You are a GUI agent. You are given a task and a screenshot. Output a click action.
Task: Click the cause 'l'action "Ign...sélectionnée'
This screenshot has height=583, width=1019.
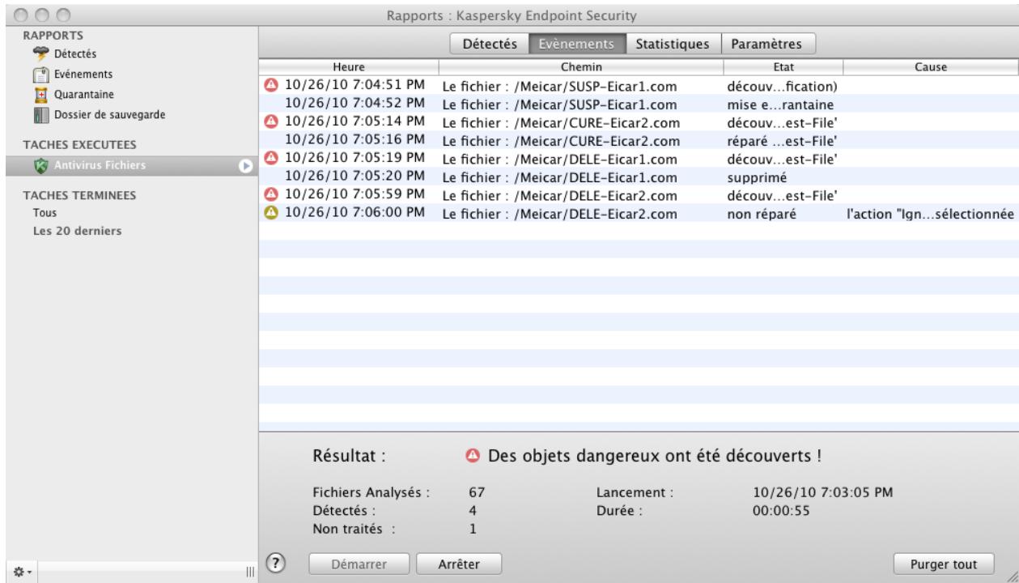tap(929, 214)
